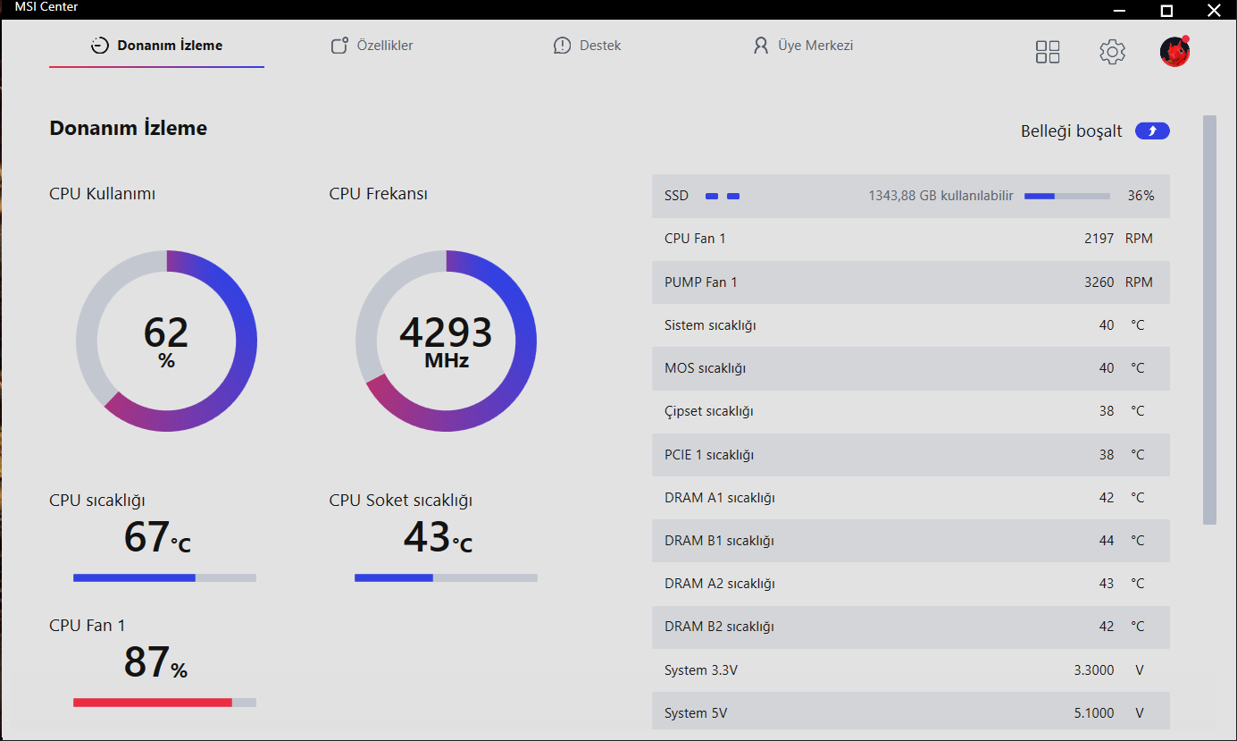Open the settings gear icon

[x=1112, y=52]
